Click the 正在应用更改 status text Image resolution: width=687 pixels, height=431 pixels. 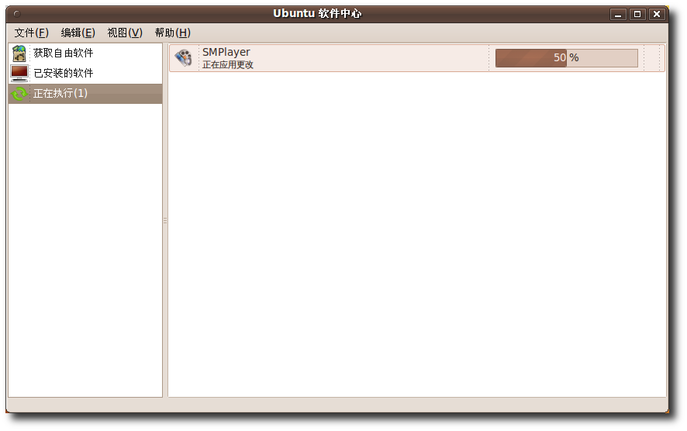228,65
